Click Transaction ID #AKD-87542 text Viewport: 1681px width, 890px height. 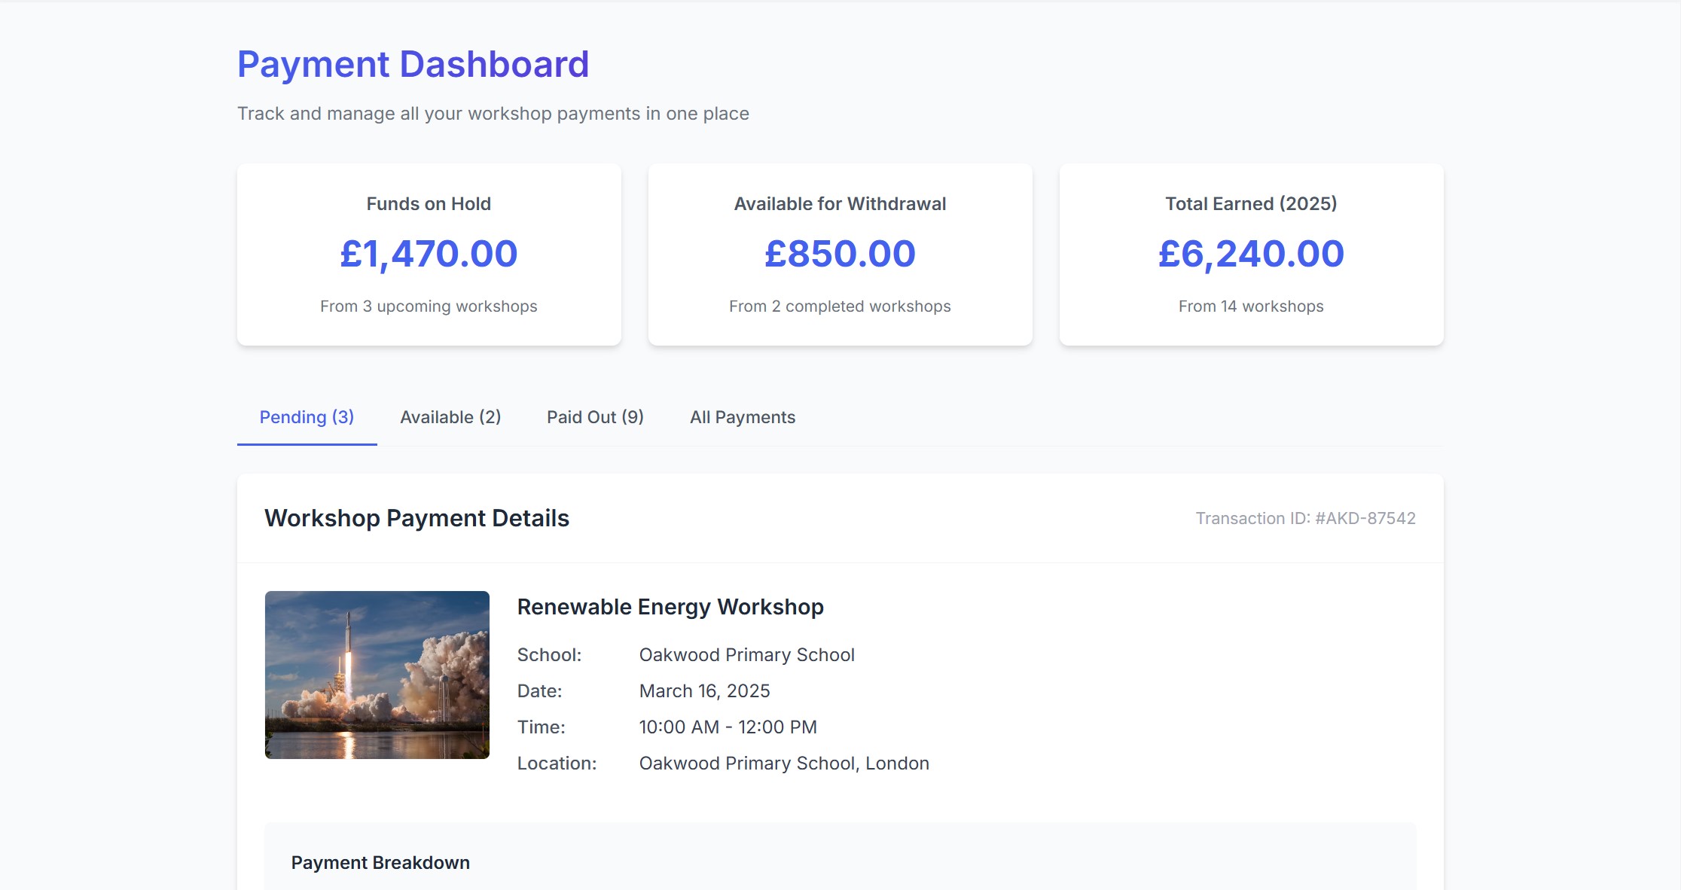(1305, 519)
